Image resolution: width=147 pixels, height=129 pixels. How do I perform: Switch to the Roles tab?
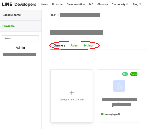(x=74, y=45)
